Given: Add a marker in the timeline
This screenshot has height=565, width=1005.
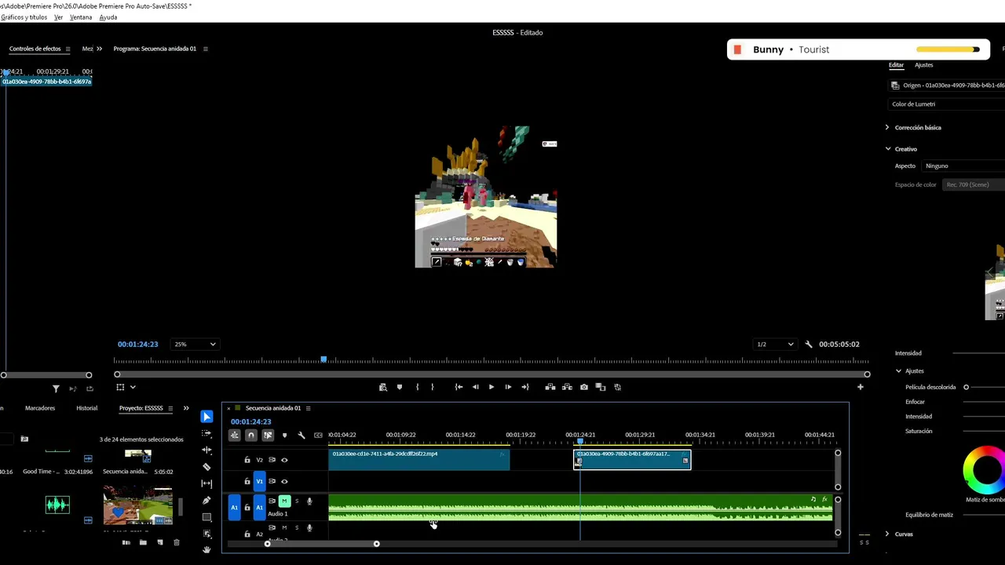Looking at the screenshot, I should coord(284,435).
